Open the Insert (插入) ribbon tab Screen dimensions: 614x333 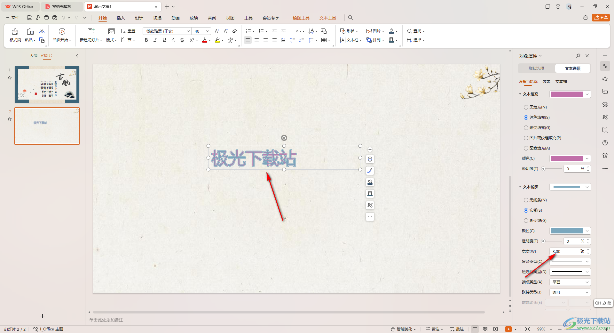click(x=121, y=18)
